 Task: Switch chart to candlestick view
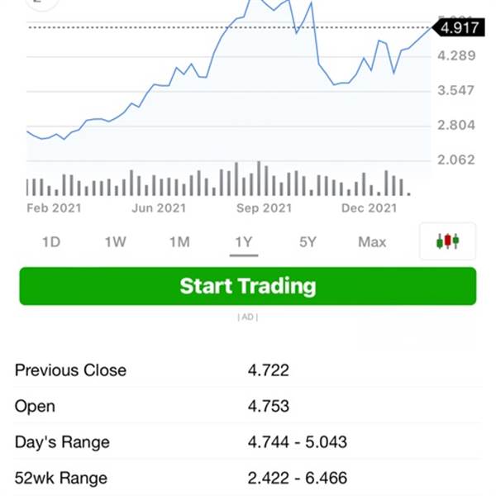447,241
